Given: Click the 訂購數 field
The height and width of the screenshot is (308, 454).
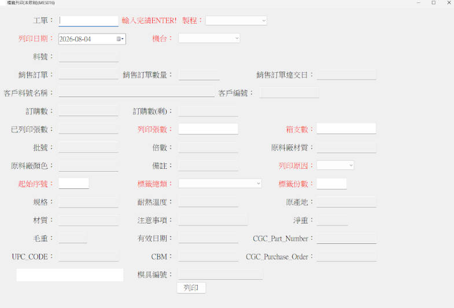Looking at the screenshot, I should point(88,111).
